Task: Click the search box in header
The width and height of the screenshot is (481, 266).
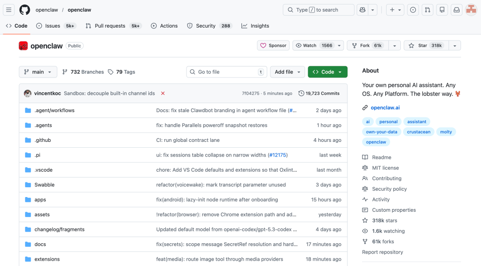Action: [318, 10]
